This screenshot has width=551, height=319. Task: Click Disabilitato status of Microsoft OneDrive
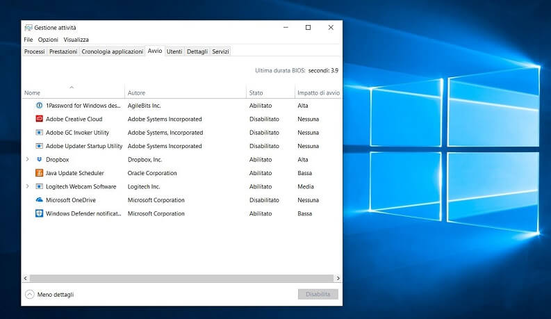coord(264,200)
